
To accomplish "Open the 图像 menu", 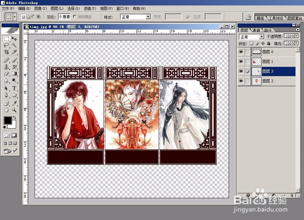I will pos(40,9).
